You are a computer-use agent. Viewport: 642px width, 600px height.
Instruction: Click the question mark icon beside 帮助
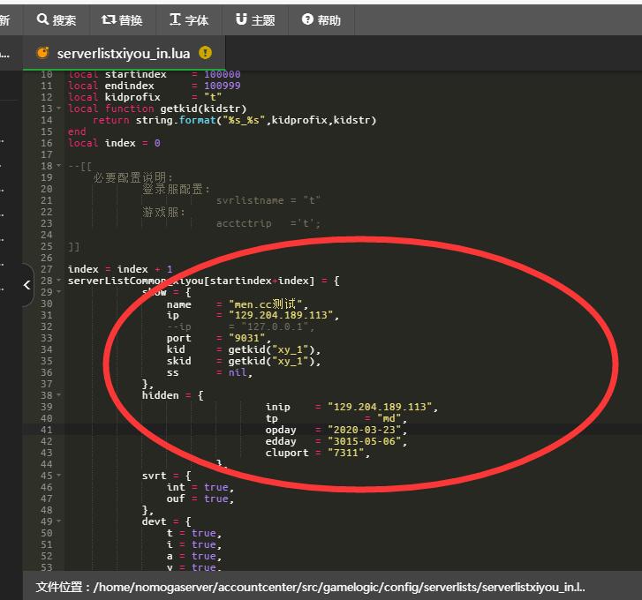(307, 19)
